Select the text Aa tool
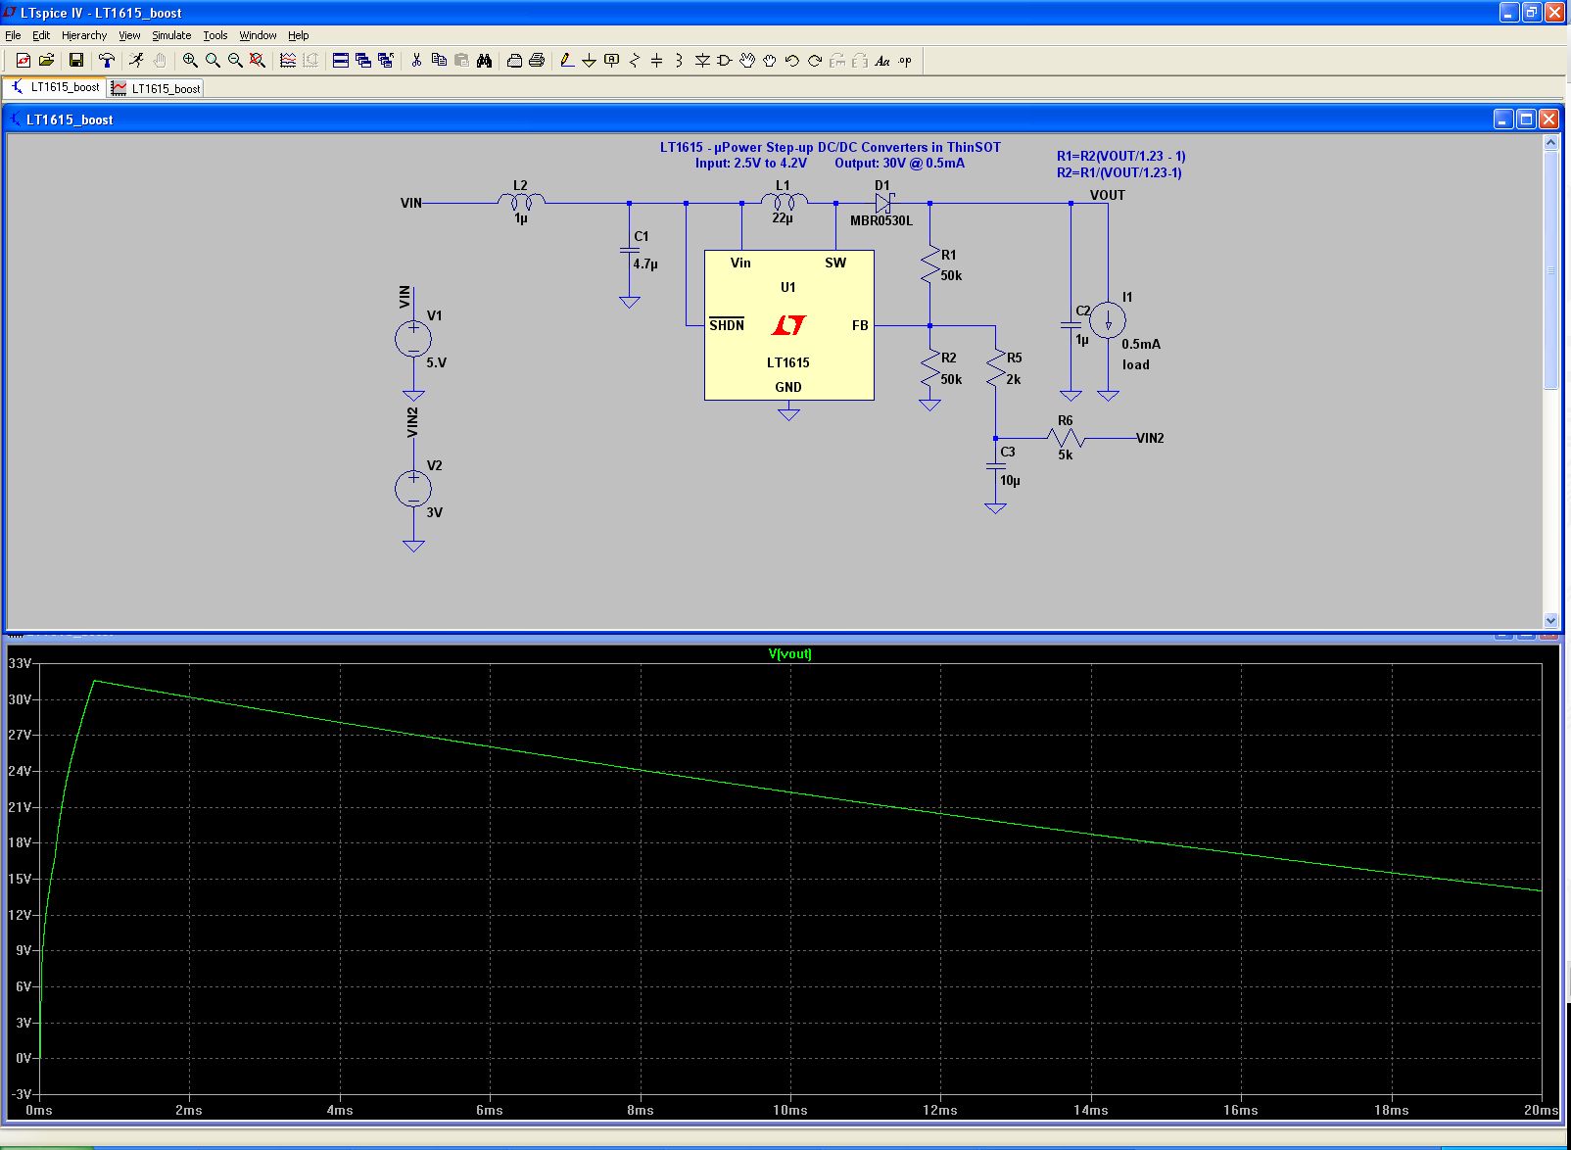Screen dimensions: 1571x1150 tap(882, 61)
